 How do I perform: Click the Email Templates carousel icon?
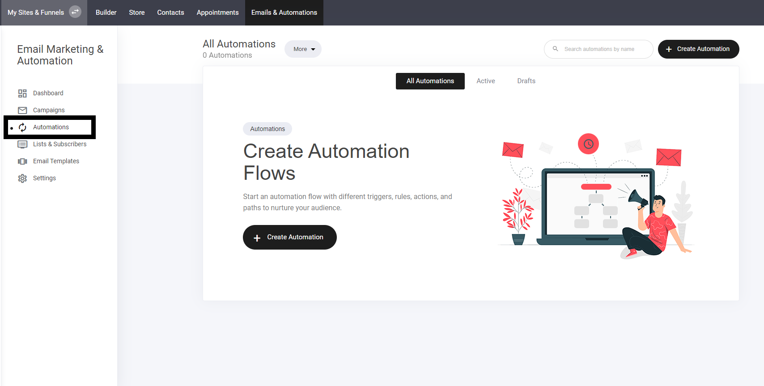pos(22,161)
